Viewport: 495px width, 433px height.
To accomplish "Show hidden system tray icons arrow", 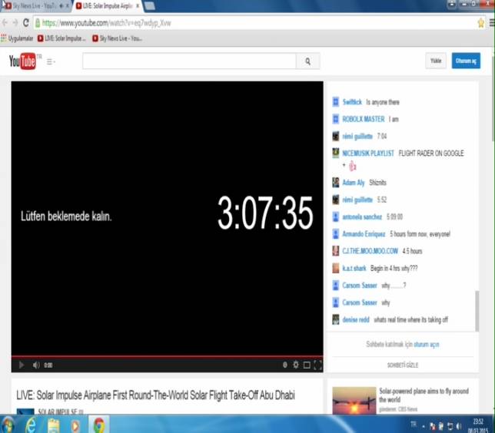I will [x=423, y=427].
